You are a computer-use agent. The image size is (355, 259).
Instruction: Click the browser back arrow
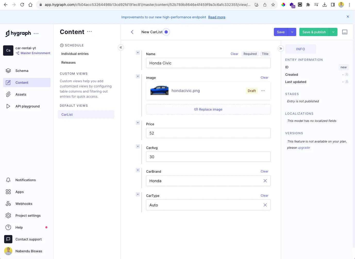pyautogui.click(x=6, y=5)
